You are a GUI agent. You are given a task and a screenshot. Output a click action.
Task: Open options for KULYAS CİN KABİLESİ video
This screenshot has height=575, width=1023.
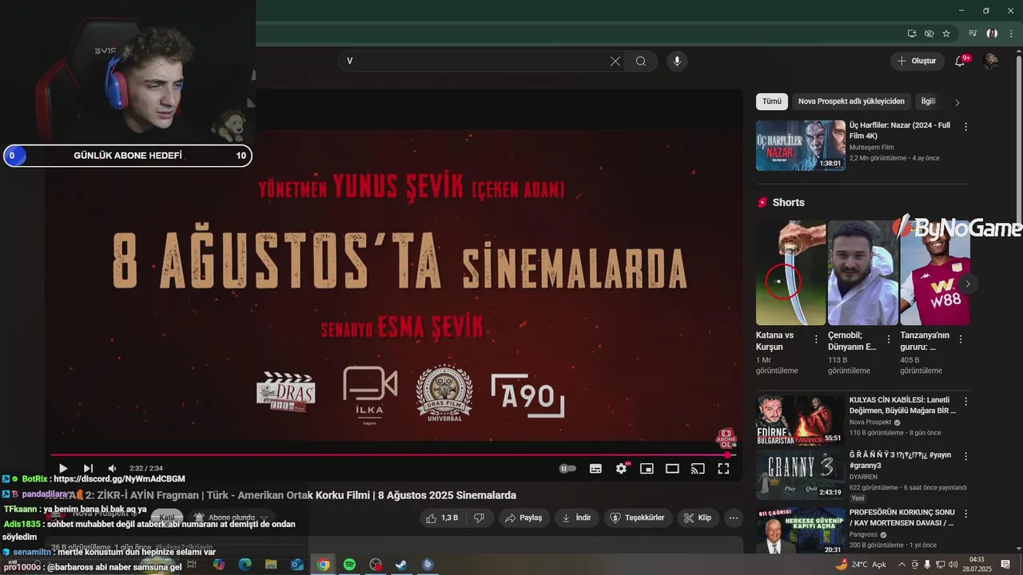965,402
